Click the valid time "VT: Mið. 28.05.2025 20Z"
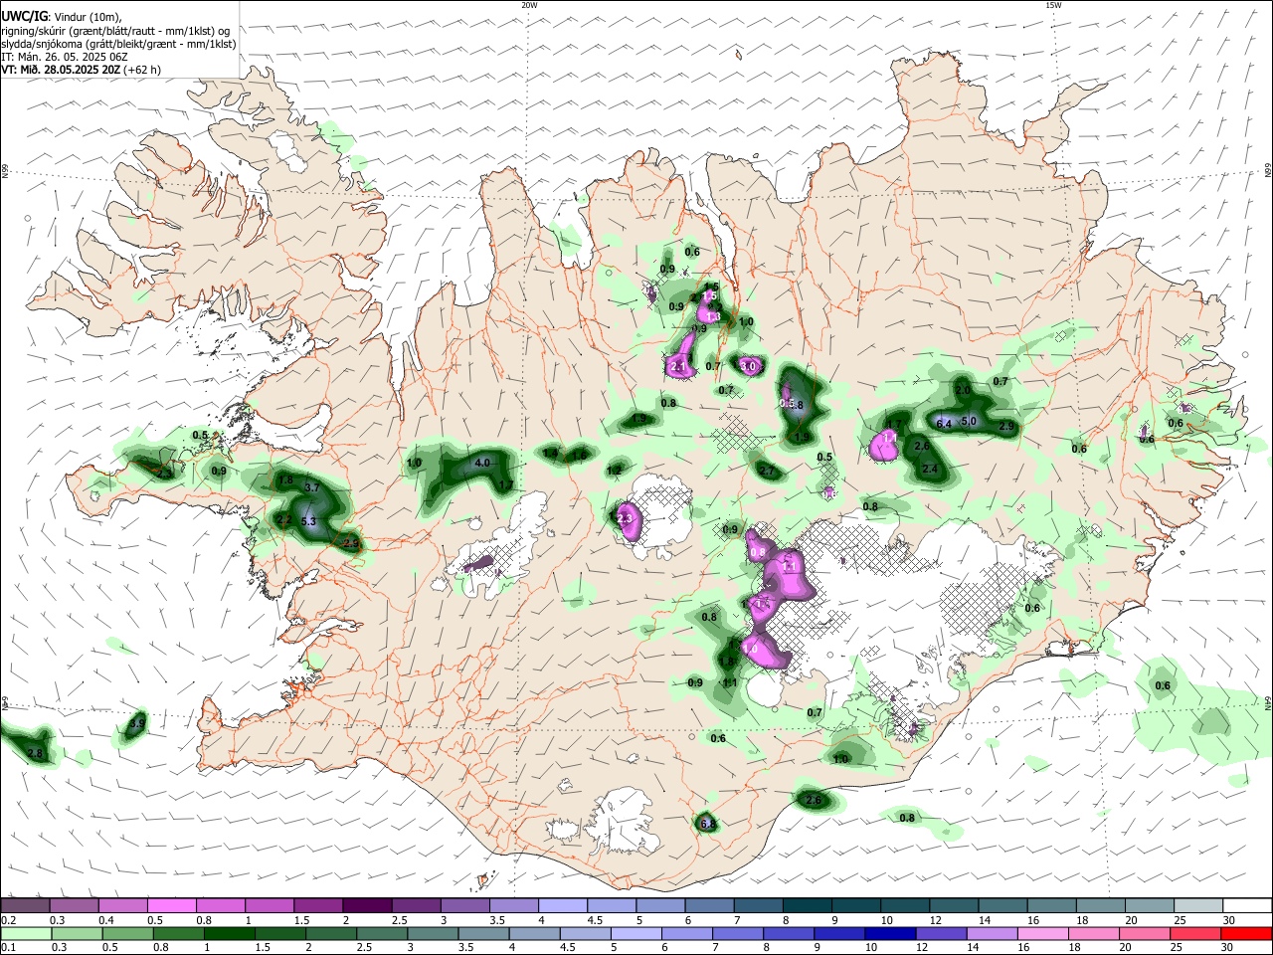Viewport: 1273px width, 955px height. (61, 70)
